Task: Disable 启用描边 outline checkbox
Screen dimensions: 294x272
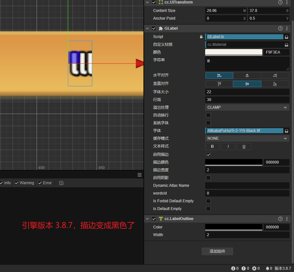Action: coord(208,155)
